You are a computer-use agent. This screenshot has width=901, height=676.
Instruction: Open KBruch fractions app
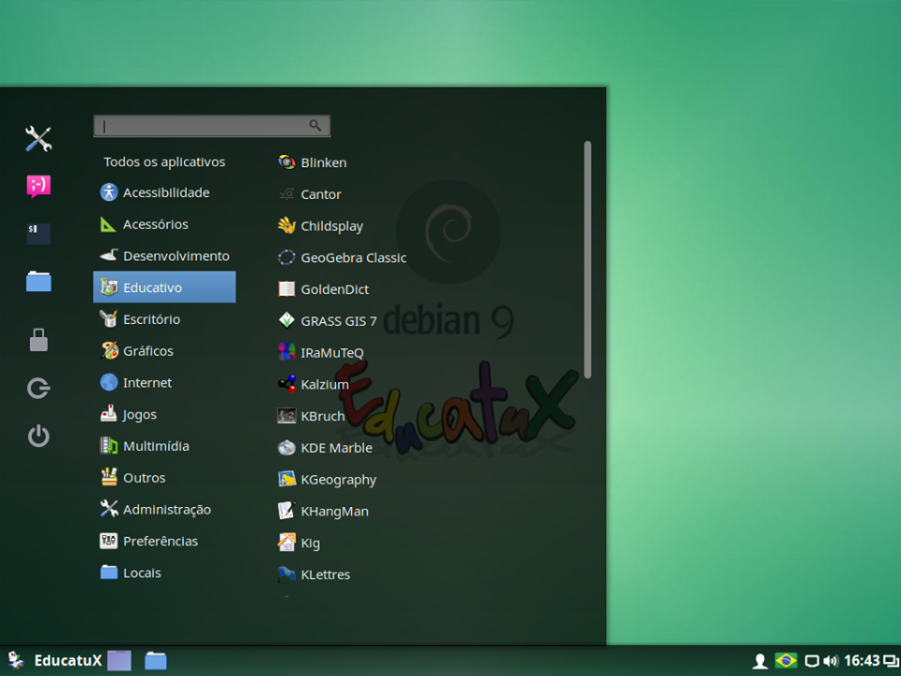click(x=311, y=416)
